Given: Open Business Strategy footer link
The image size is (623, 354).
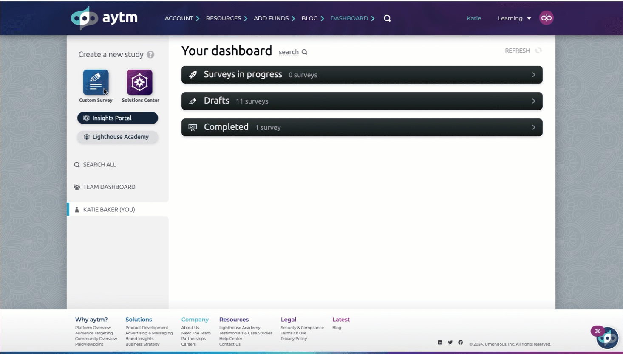Looking at the screenshot, I should click(142, 344).
